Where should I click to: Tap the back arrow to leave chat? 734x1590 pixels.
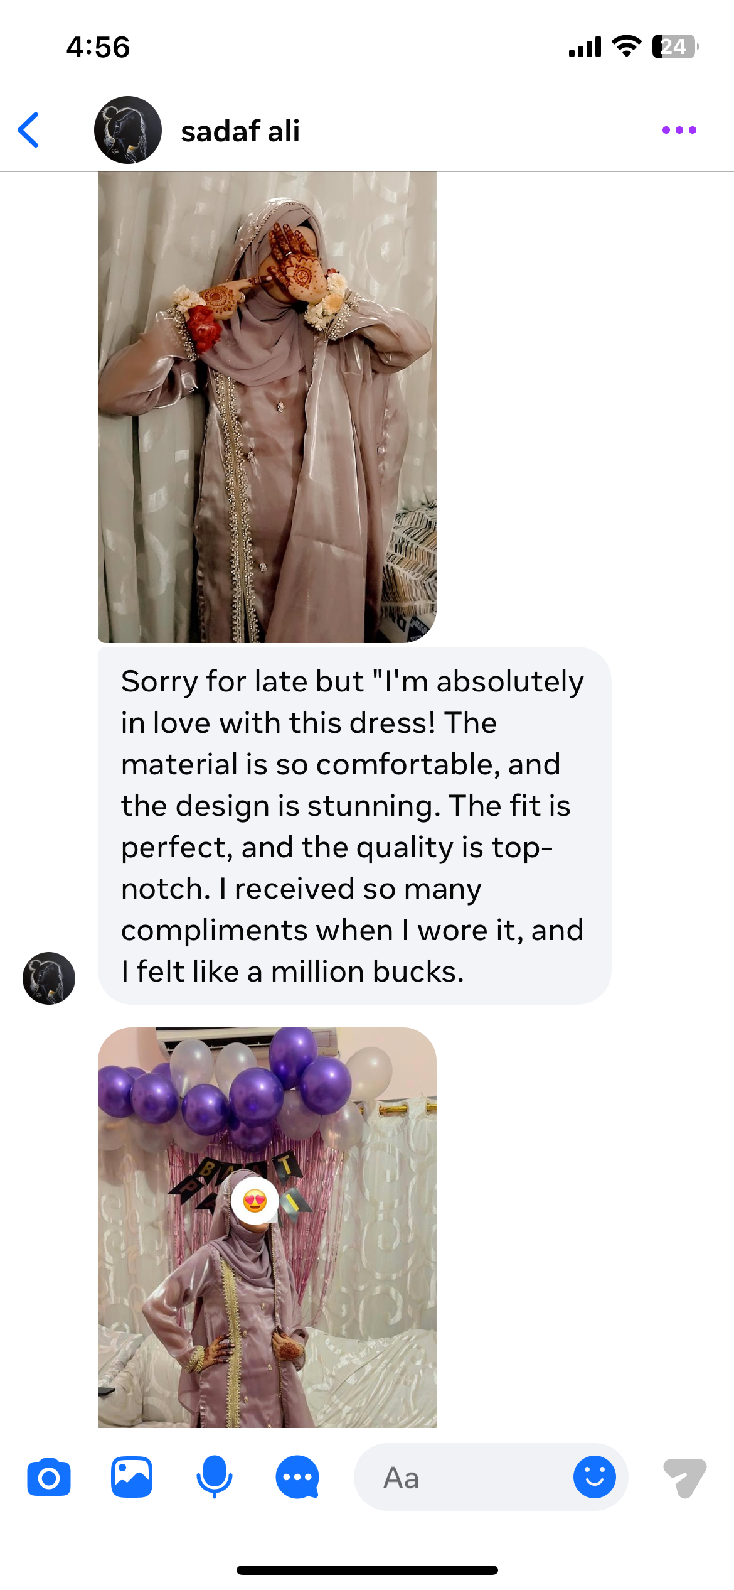[29, 130]
